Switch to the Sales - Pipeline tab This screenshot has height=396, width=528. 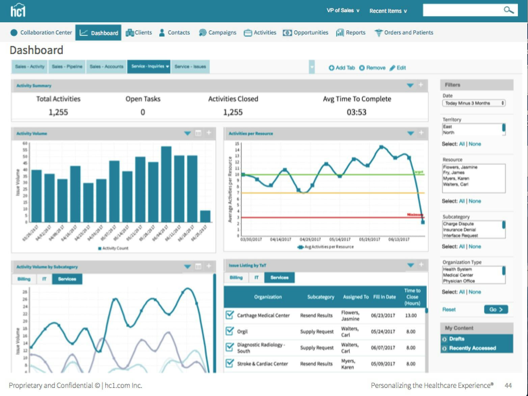[67, 67]
